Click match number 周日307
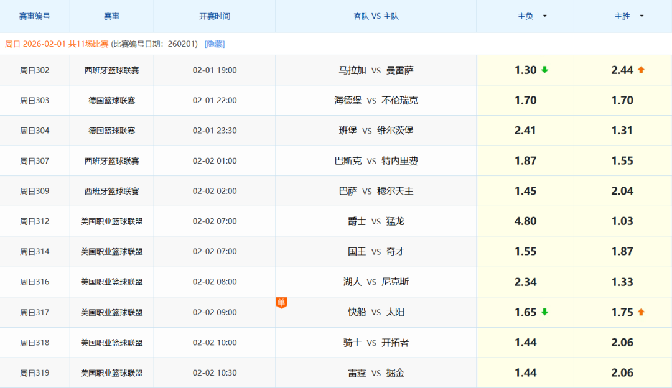Image resolution: width=672 pixels, height=388 pixels. (35, 161)
